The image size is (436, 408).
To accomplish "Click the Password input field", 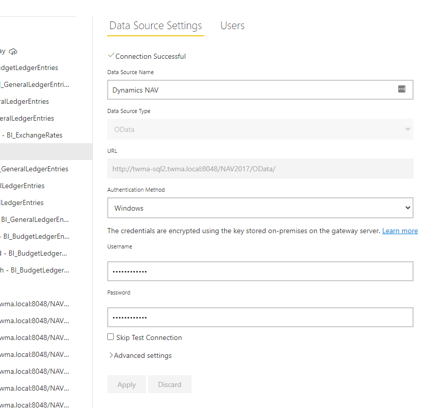I will [x=260, y=317].
